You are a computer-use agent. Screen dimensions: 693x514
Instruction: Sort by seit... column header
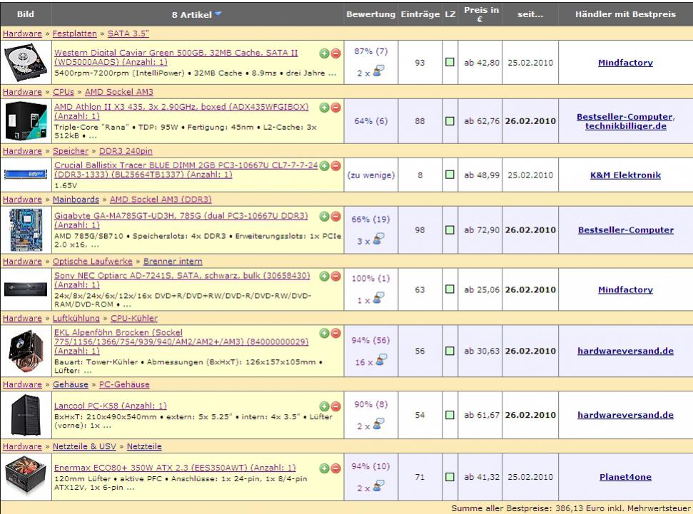tap(530, 14)
